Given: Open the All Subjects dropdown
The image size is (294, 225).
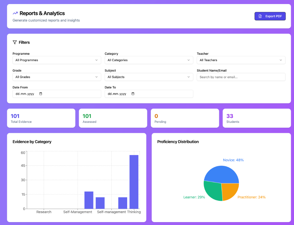Looking at the screenshot, I should point(149,77).
